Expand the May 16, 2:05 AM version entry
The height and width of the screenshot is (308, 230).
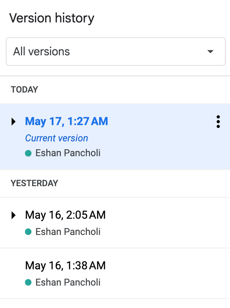click(14, 215)
